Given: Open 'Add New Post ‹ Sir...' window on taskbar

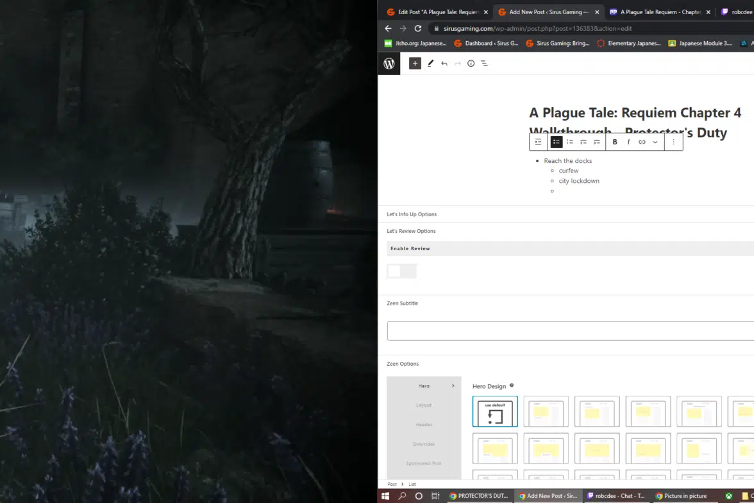Looking at the screenshot, I should (548, 496).
